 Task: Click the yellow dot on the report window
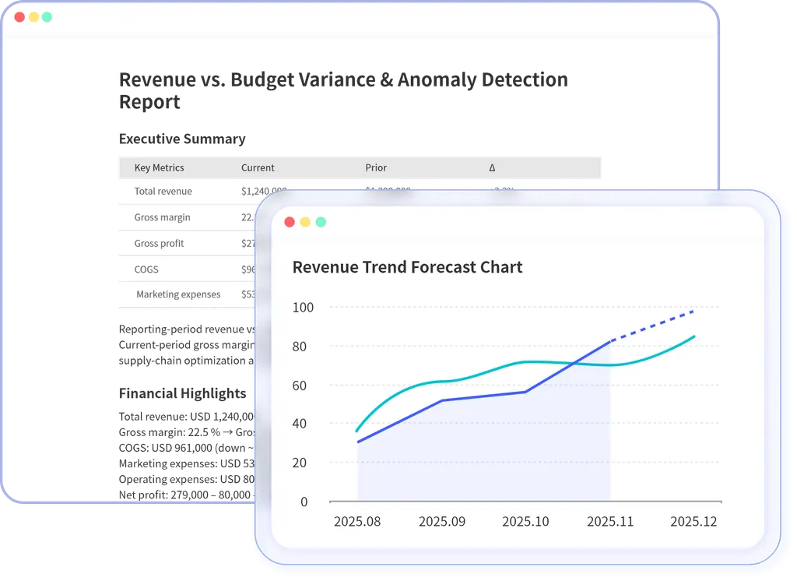[x=33, y=16]
